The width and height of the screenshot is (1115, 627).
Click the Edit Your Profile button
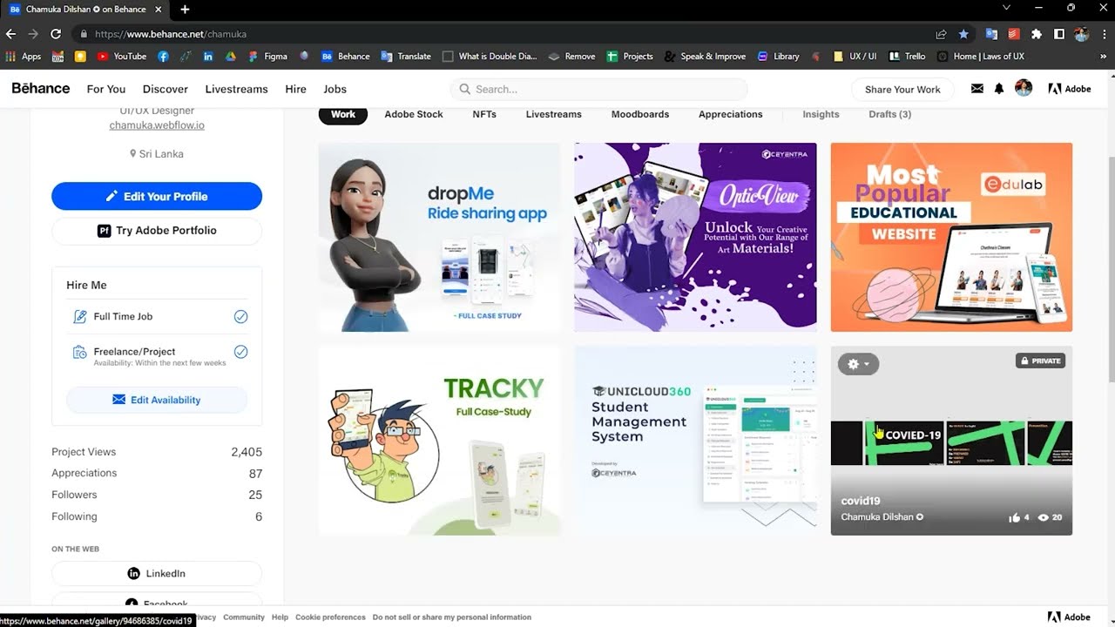tap(157, 196)
